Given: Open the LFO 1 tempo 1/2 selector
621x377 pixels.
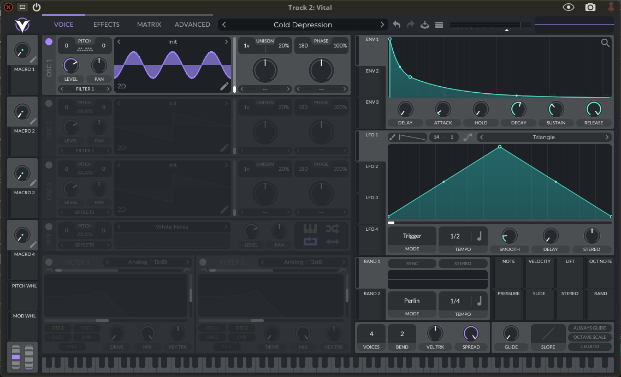Looking at the screenshot, I should click(x=455, y=236).
